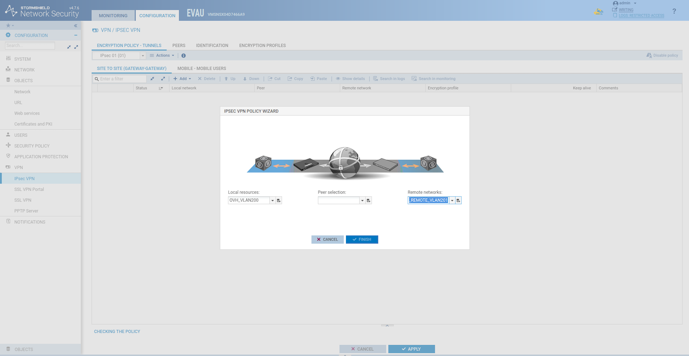This screenshot has height=356, width=689.
Task: Open the IPsec 01 (01) policy dropdown
Action: pyautogui.click(x=143, y=56)
